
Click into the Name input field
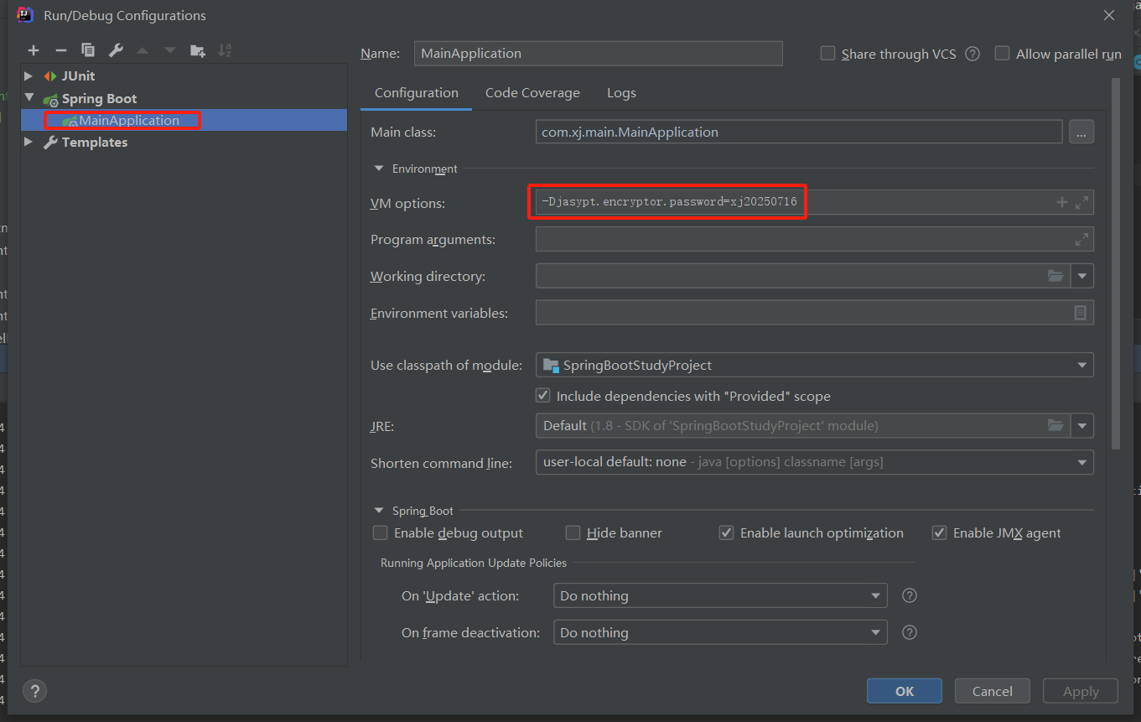[x=599, y=53]
